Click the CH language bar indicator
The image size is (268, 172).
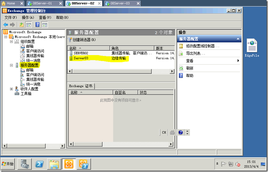click(x=164, y=132)
